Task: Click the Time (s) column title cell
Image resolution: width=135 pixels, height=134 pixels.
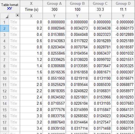Action: coord(31,10)
